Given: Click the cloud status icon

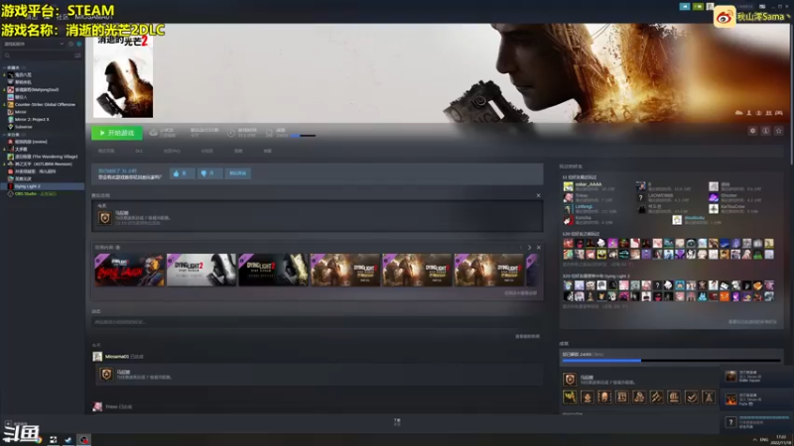Looking at the screenshot, I should coord(154,133).
